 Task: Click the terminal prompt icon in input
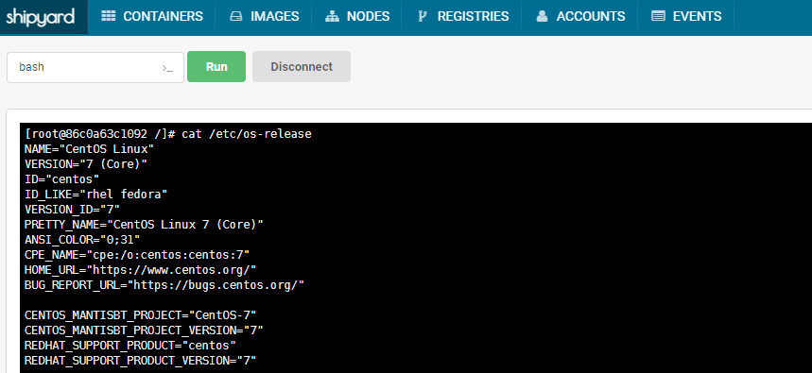pos(166,68)
